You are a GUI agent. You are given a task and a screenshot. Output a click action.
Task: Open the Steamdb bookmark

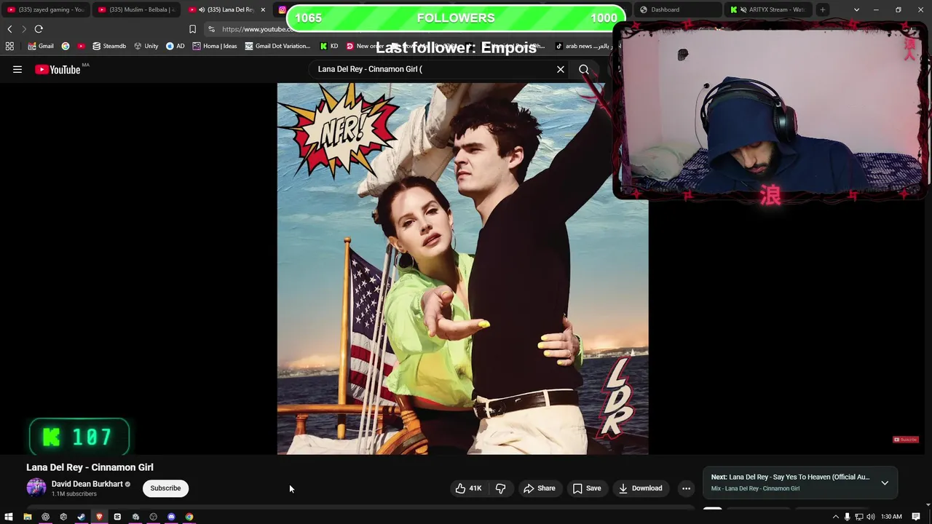point(109,46)
